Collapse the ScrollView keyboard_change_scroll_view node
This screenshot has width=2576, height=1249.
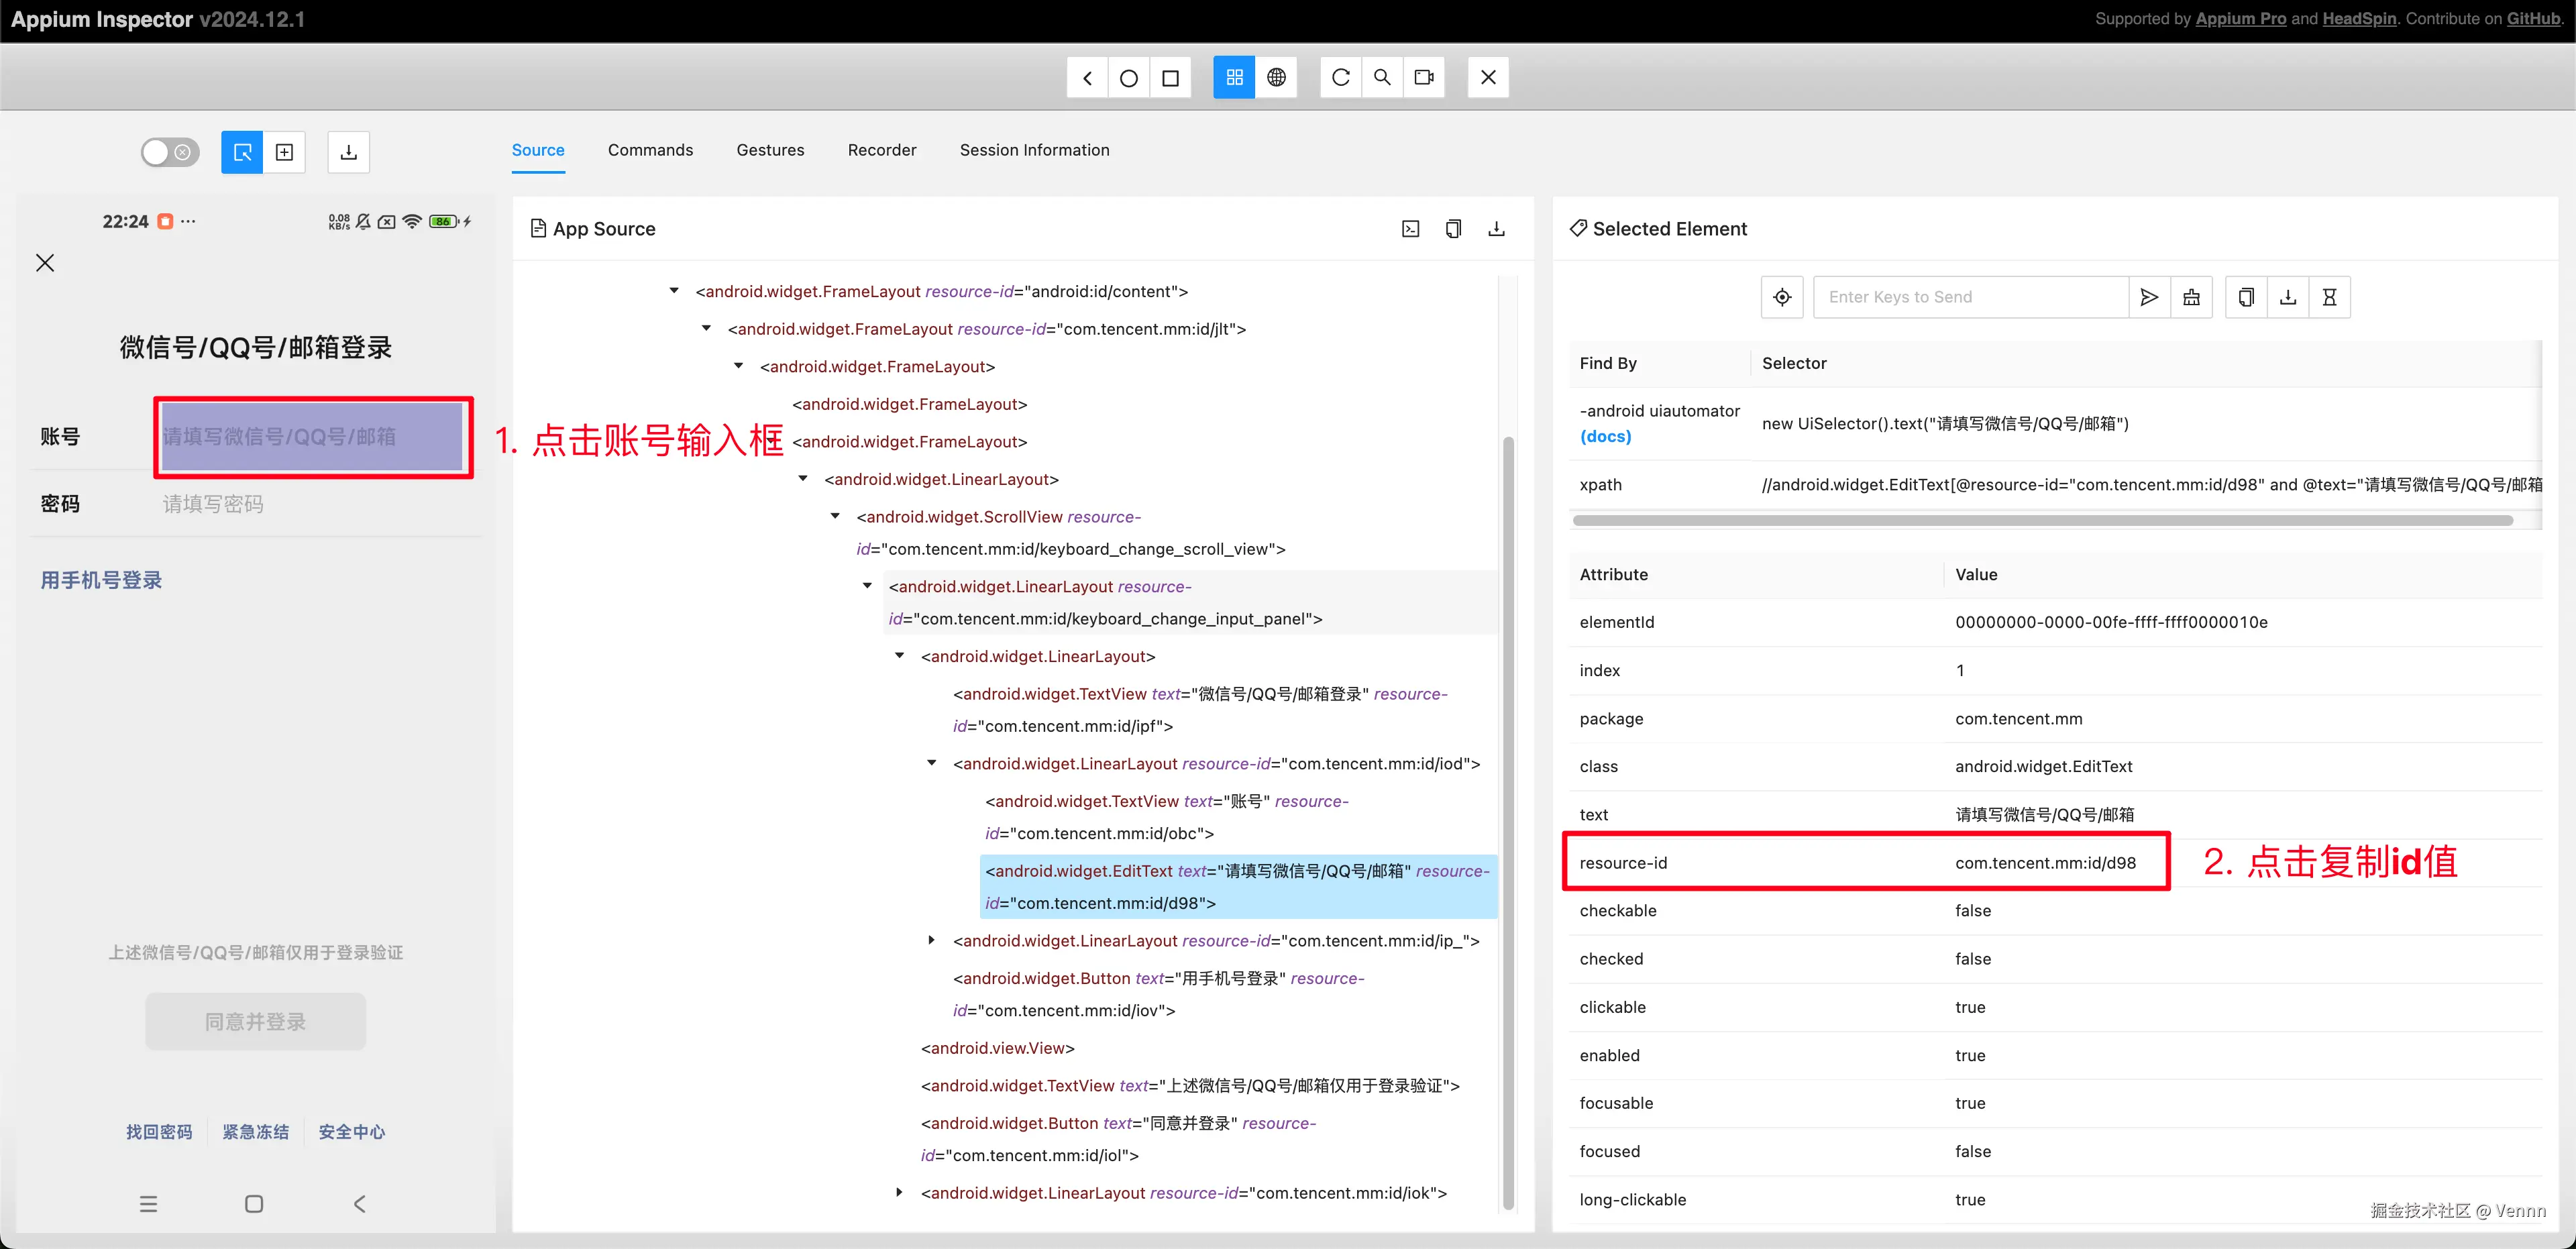(835, 516)
